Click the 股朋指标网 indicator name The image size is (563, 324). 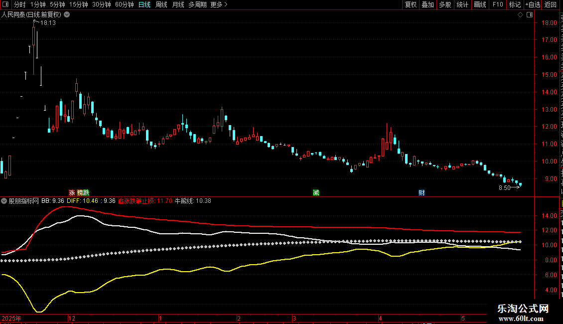[24, 201]
